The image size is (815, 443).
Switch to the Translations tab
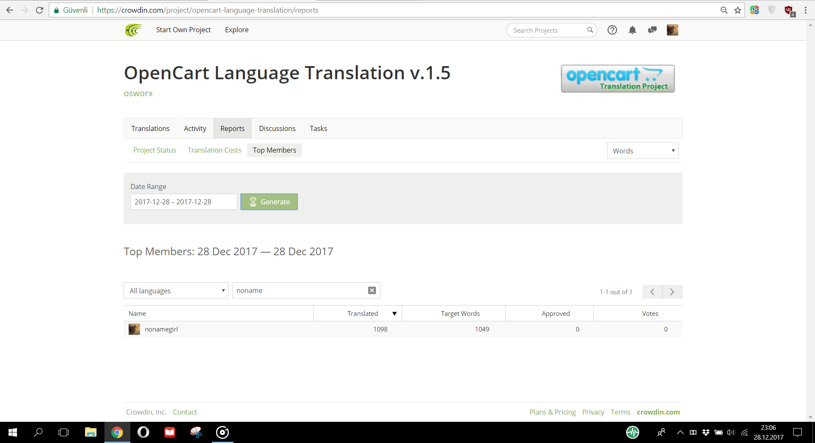coord(150,128)
